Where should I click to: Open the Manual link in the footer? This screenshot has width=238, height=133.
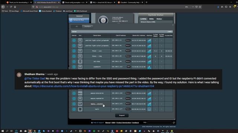point(108,123)
